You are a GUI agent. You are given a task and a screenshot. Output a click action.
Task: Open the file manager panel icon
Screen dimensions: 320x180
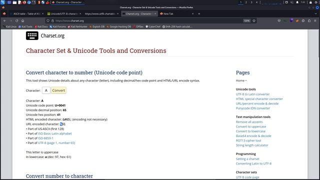pyautogui.click(x=14, y=2)
